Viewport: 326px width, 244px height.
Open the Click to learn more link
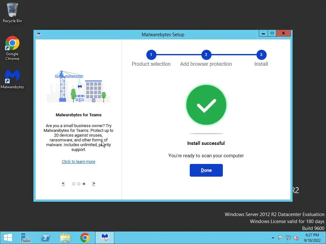pyautogui.click(x=78, y=161)
